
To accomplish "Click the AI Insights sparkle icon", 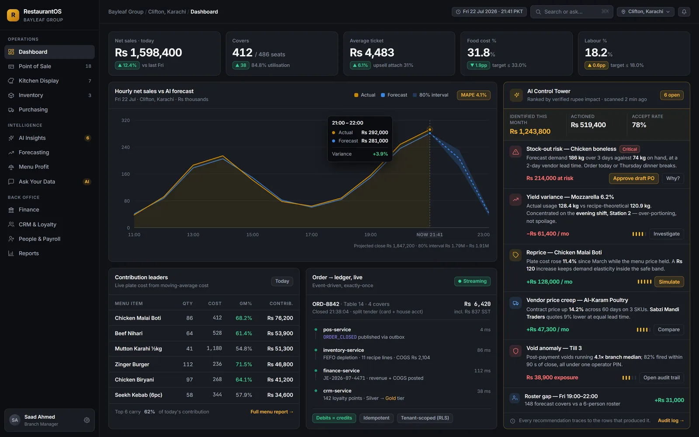I will click(x=11, y=138).
